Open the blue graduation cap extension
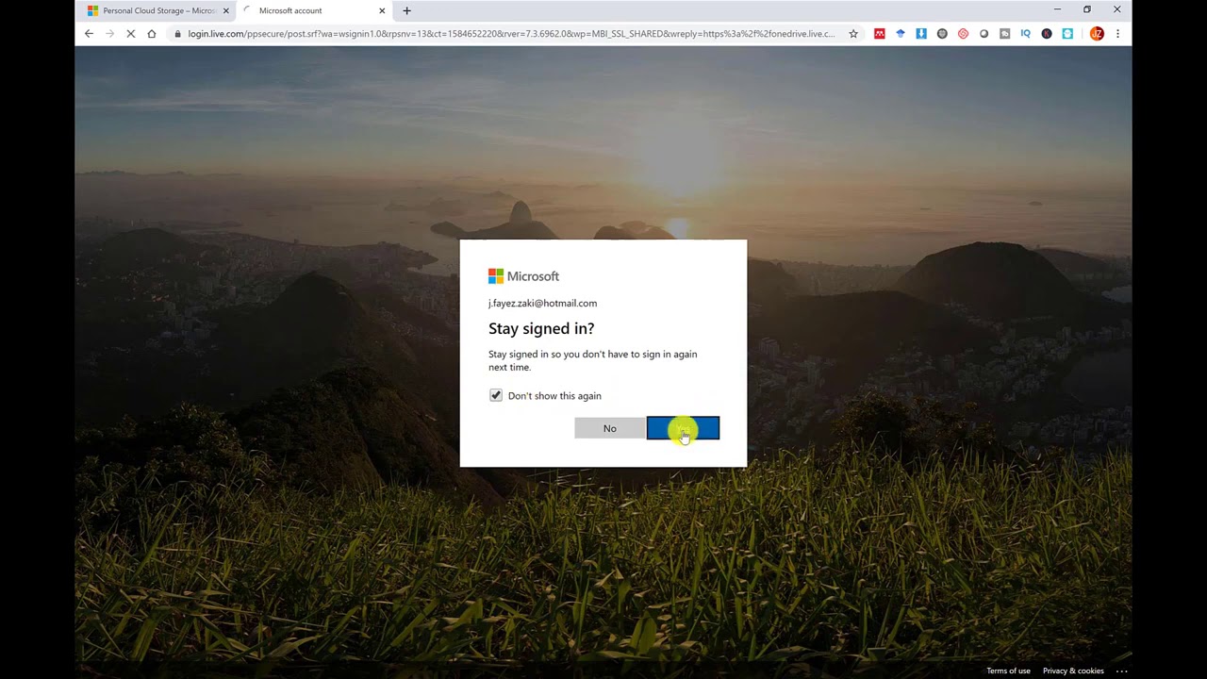Image resolution: width=1207 pixels, height=679 pixels. pos(901,34)
